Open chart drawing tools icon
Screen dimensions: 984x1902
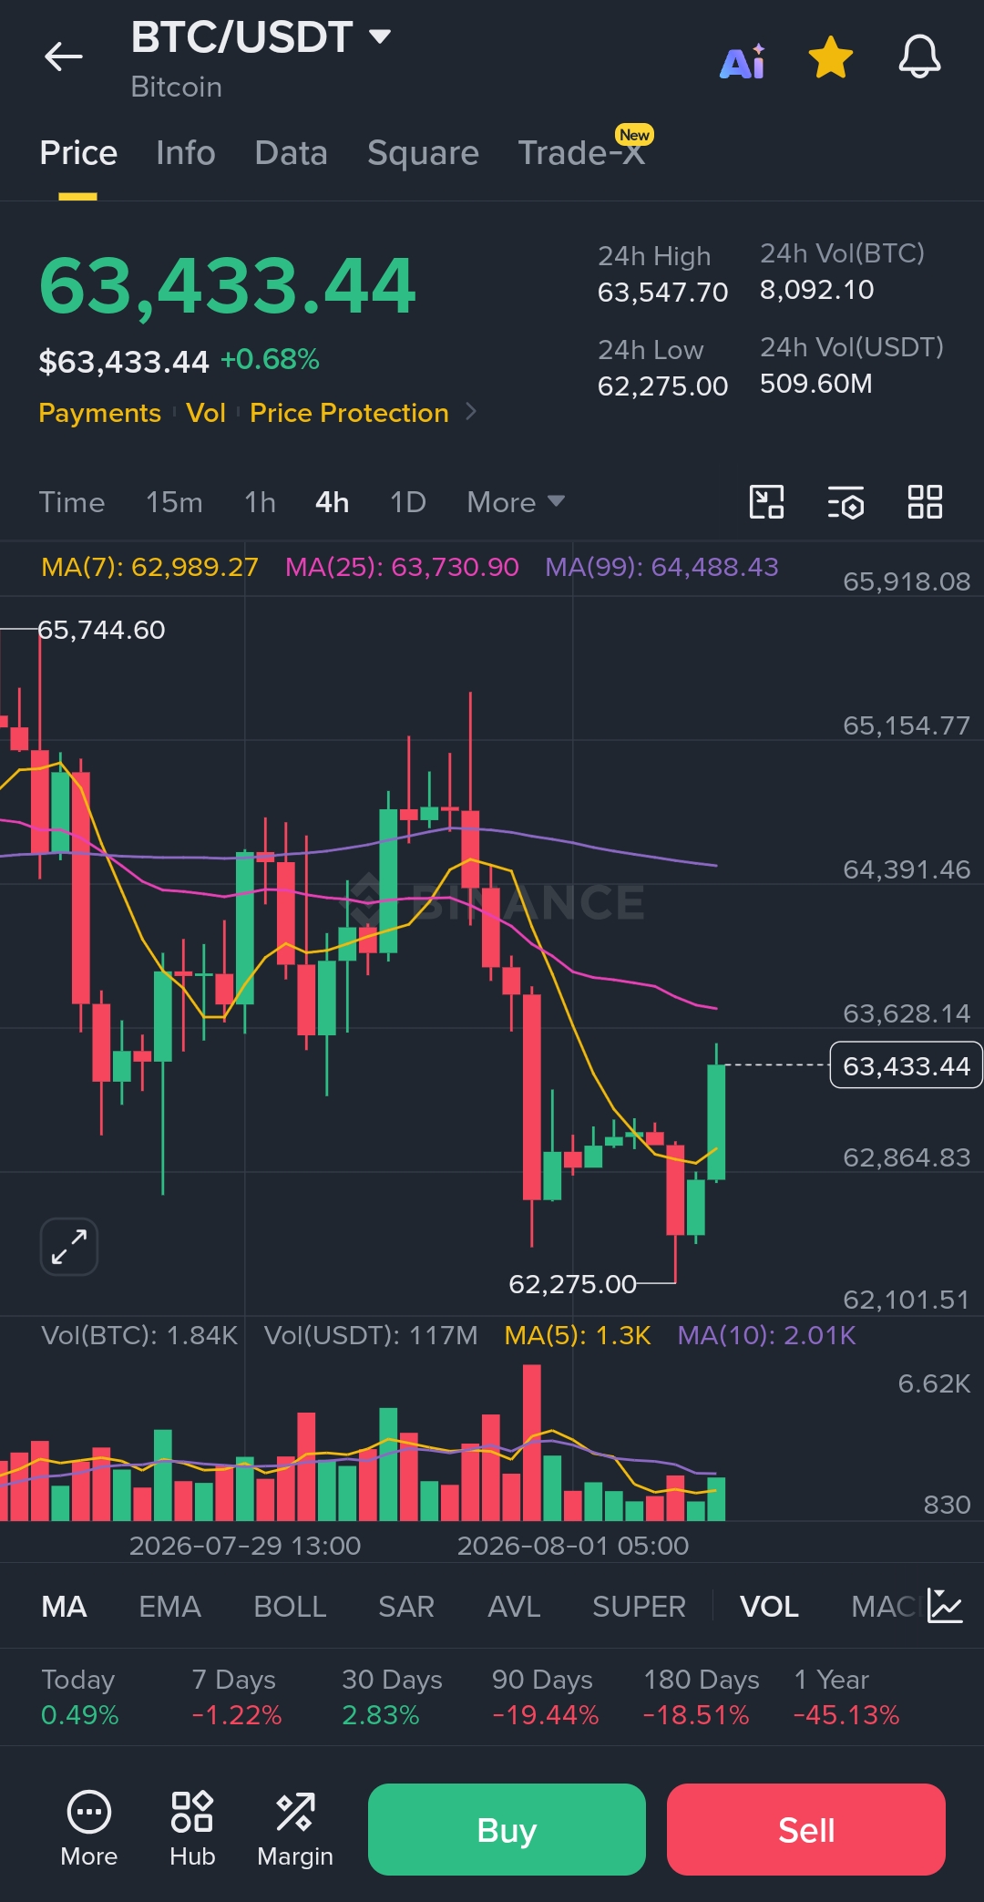tap(766, 502)
